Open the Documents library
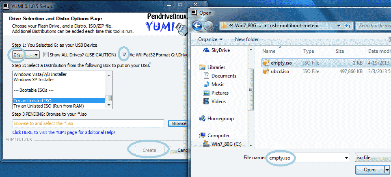 point(224,76)
